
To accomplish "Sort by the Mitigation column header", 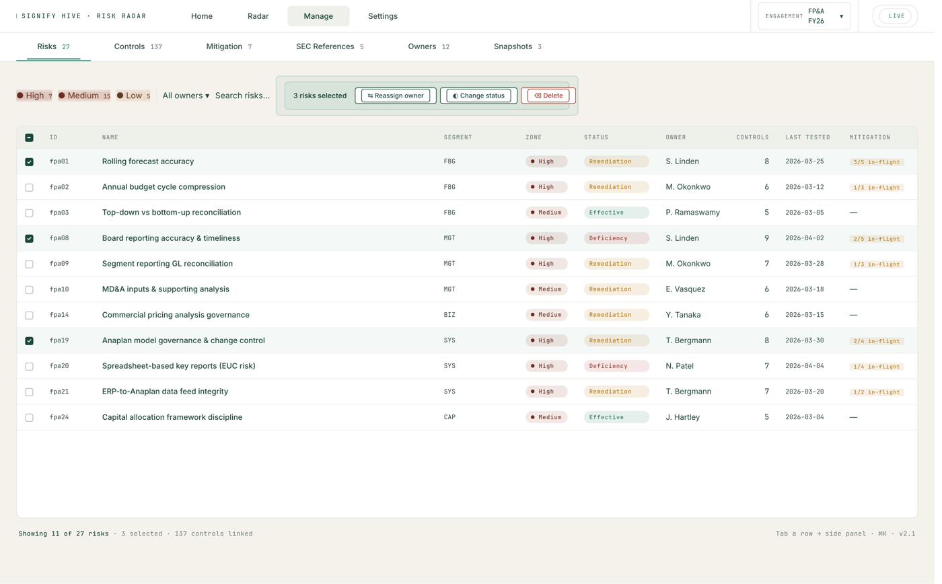I will (877, 138).
